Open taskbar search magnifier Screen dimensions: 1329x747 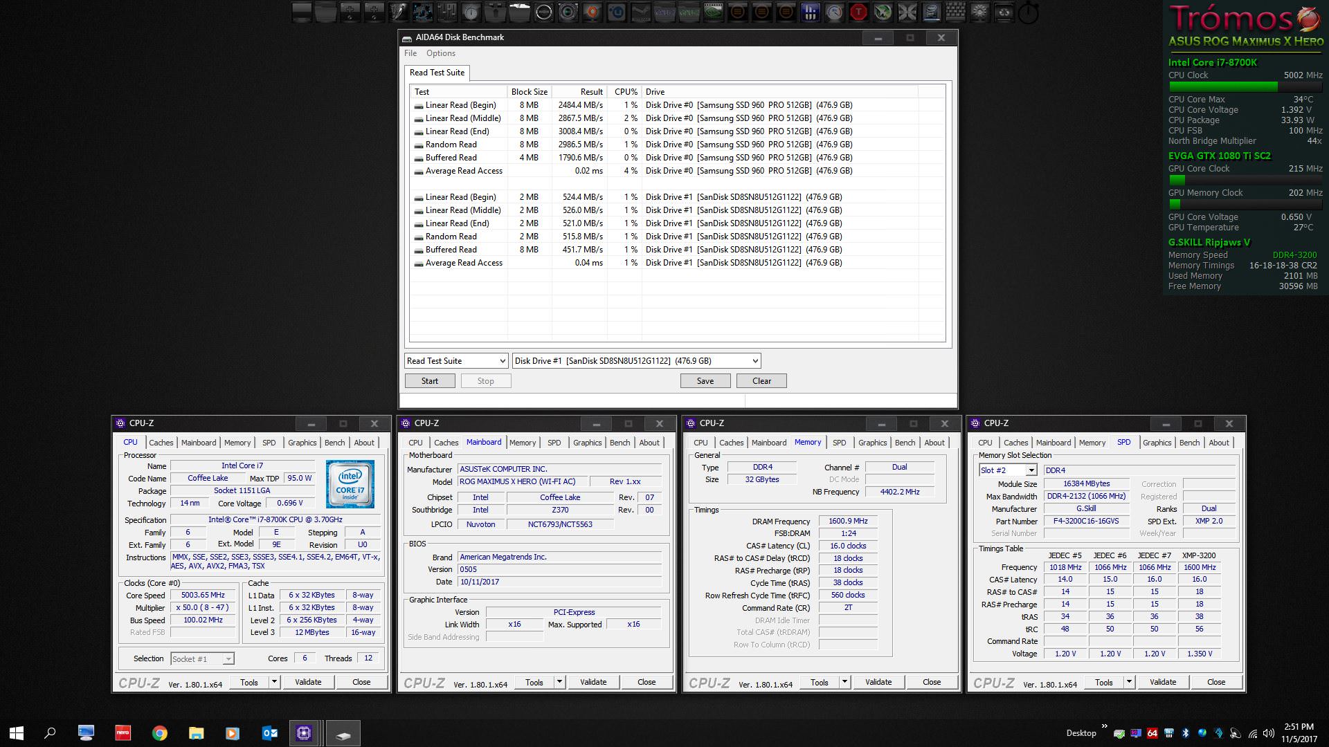(x=50, y=733)
